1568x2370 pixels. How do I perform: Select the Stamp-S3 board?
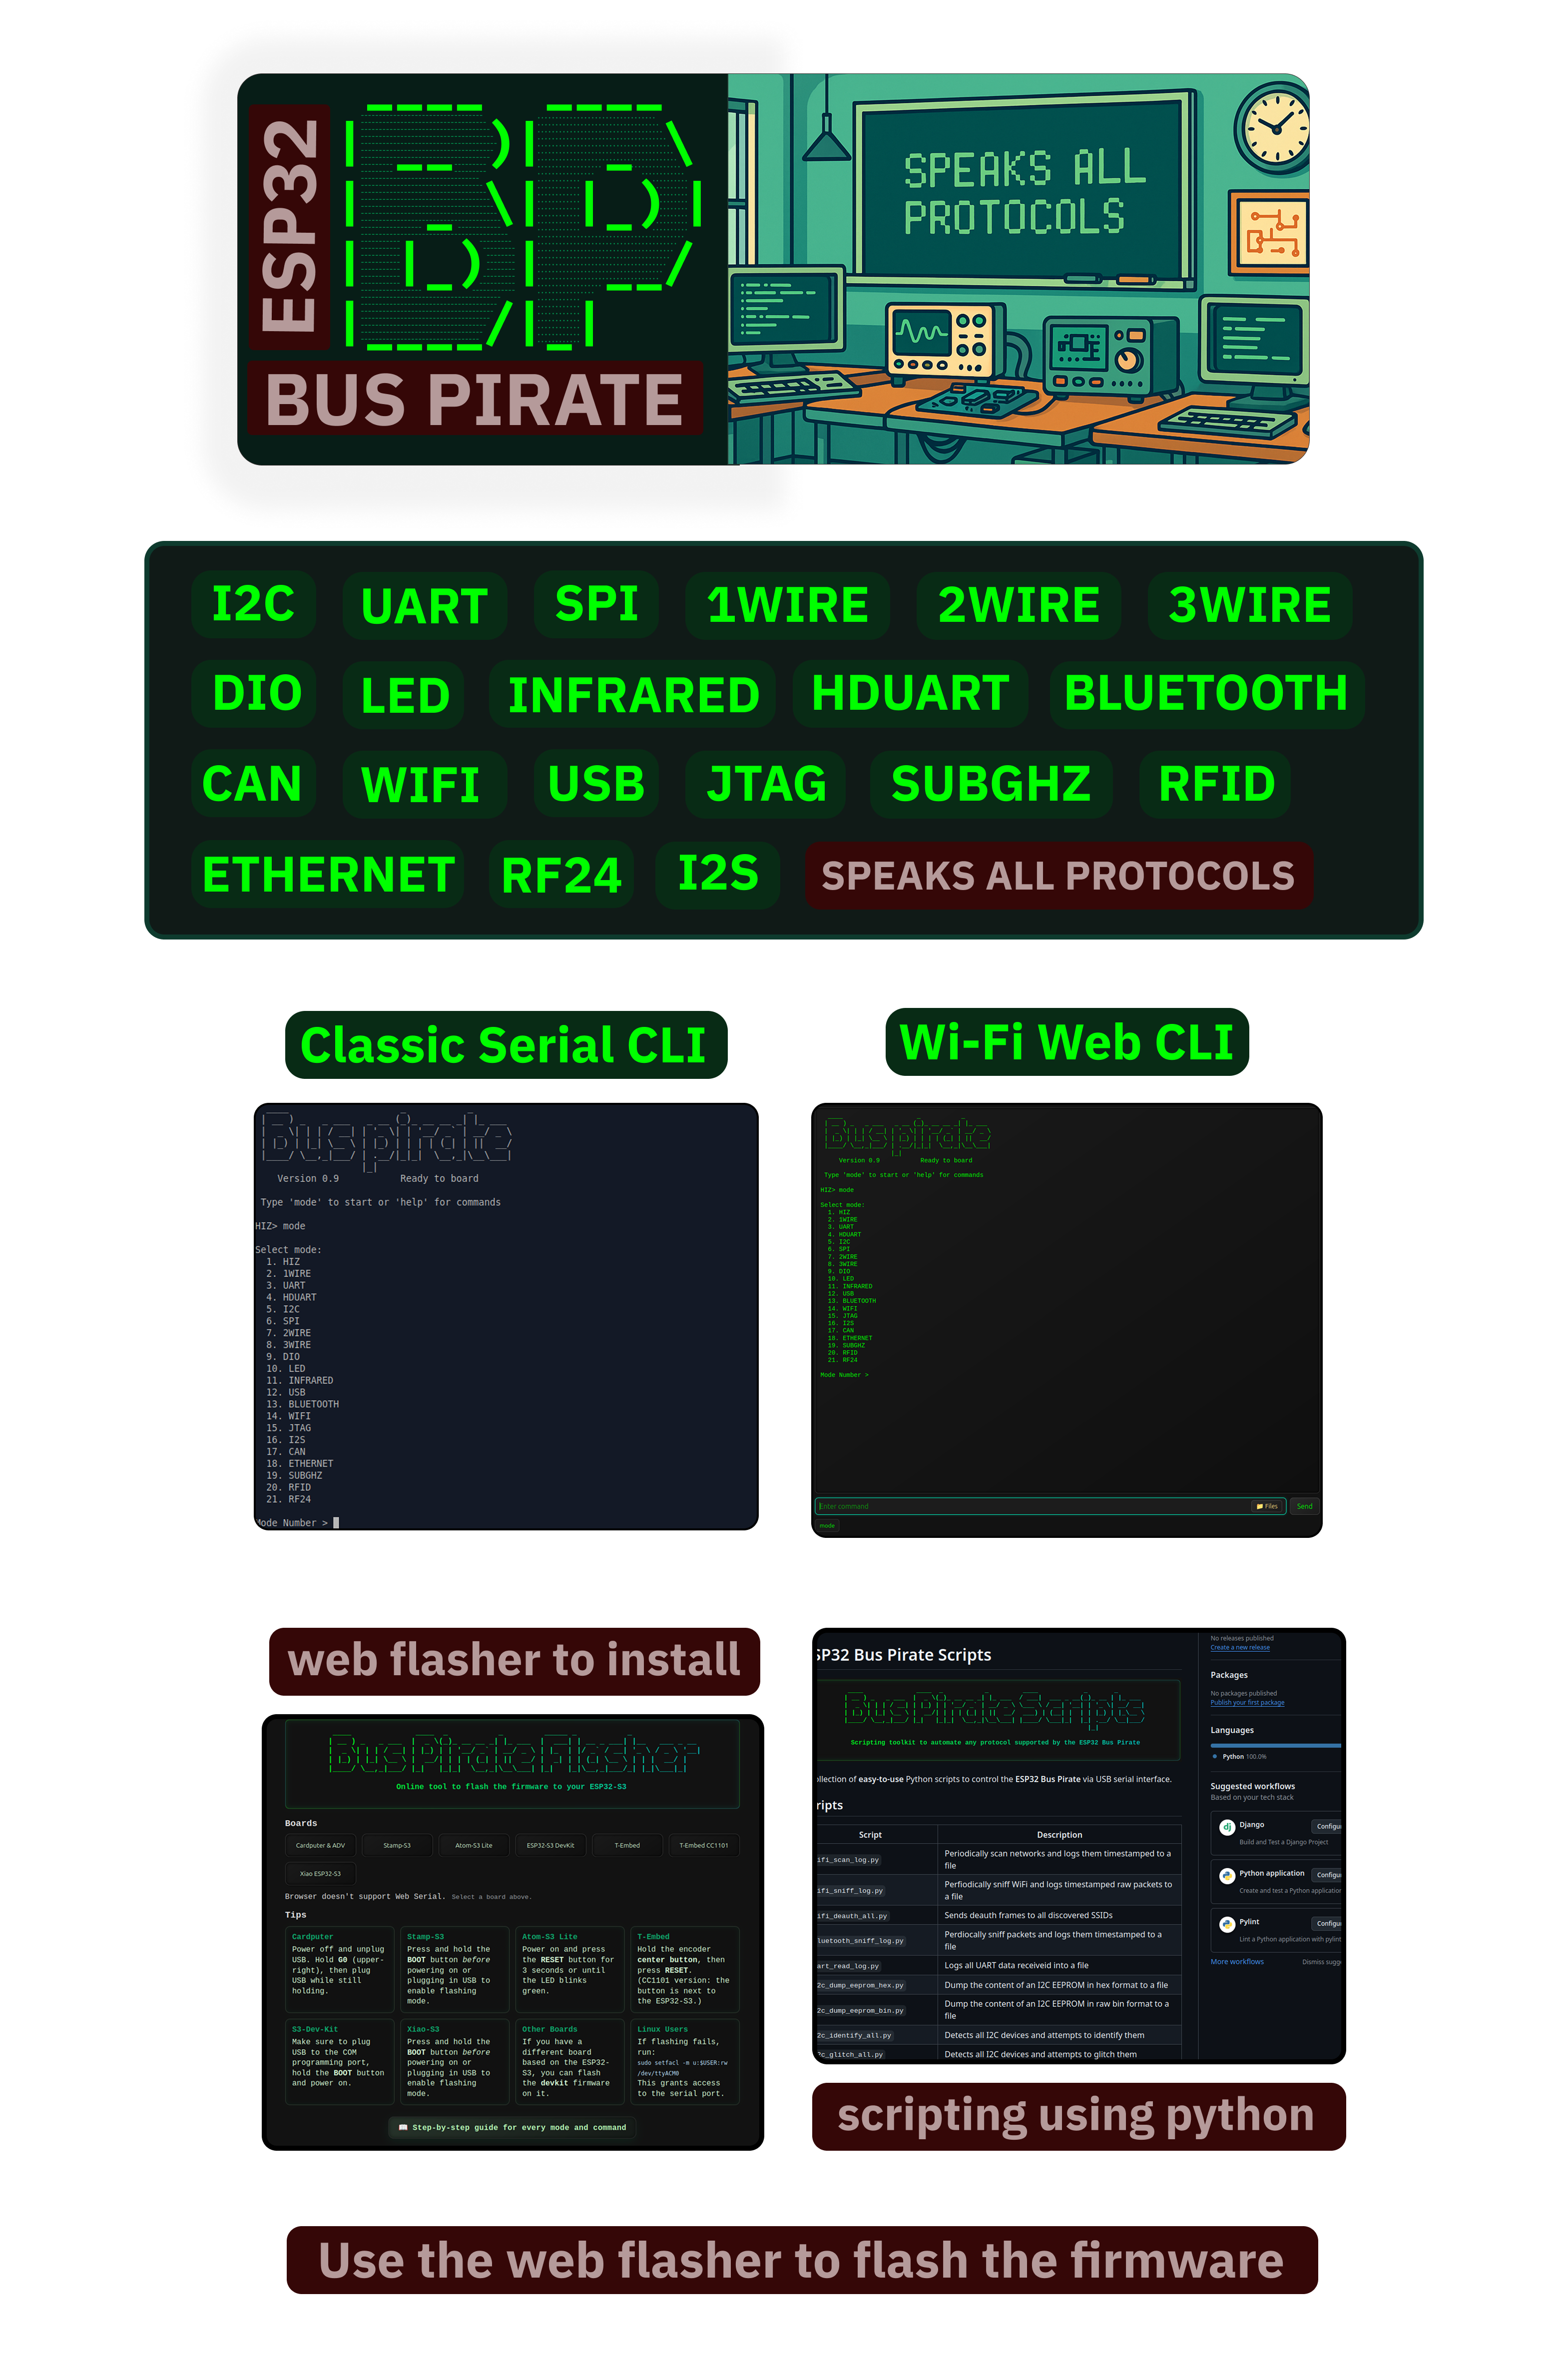(x=397, y=1845)
